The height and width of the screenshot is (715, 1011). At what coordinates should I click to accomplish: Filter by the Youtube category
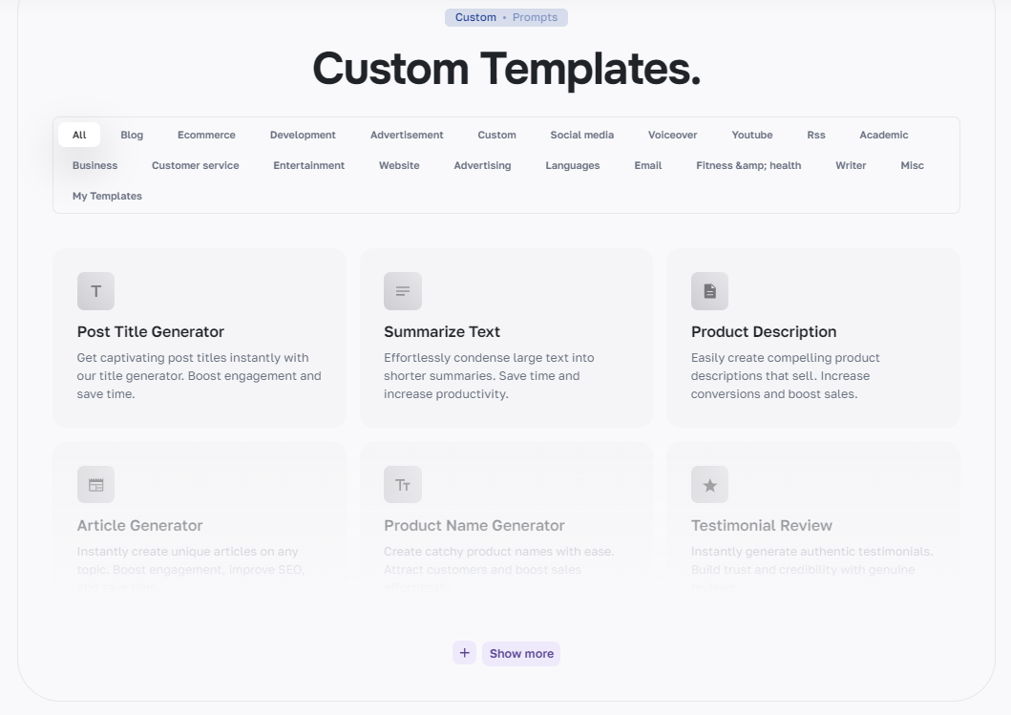751,135
